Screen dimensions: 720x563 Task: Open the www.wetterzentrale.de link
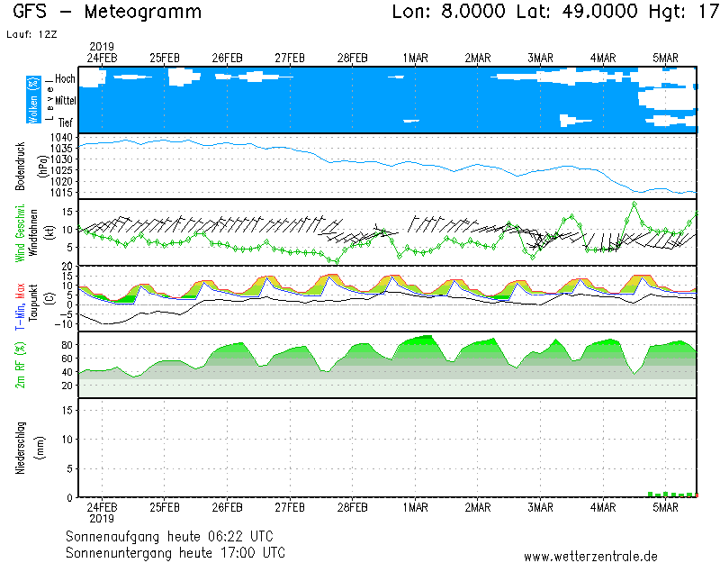(590, 557)
